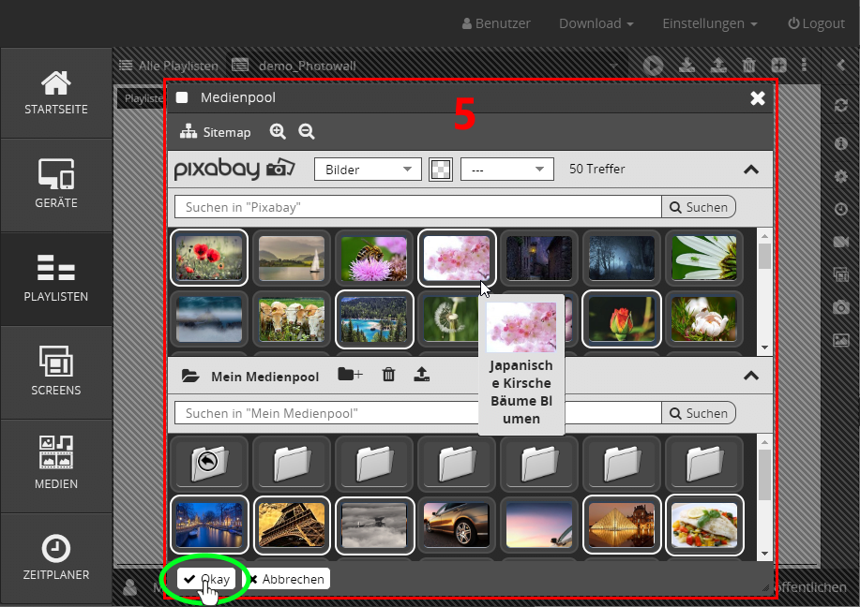Open the Einstellungen menu
The image size is (860, 607).
[x=709, y=23]
